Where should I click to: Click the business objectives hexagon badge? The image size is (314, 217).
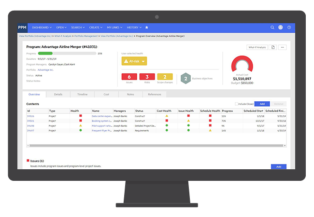(186, 78)
